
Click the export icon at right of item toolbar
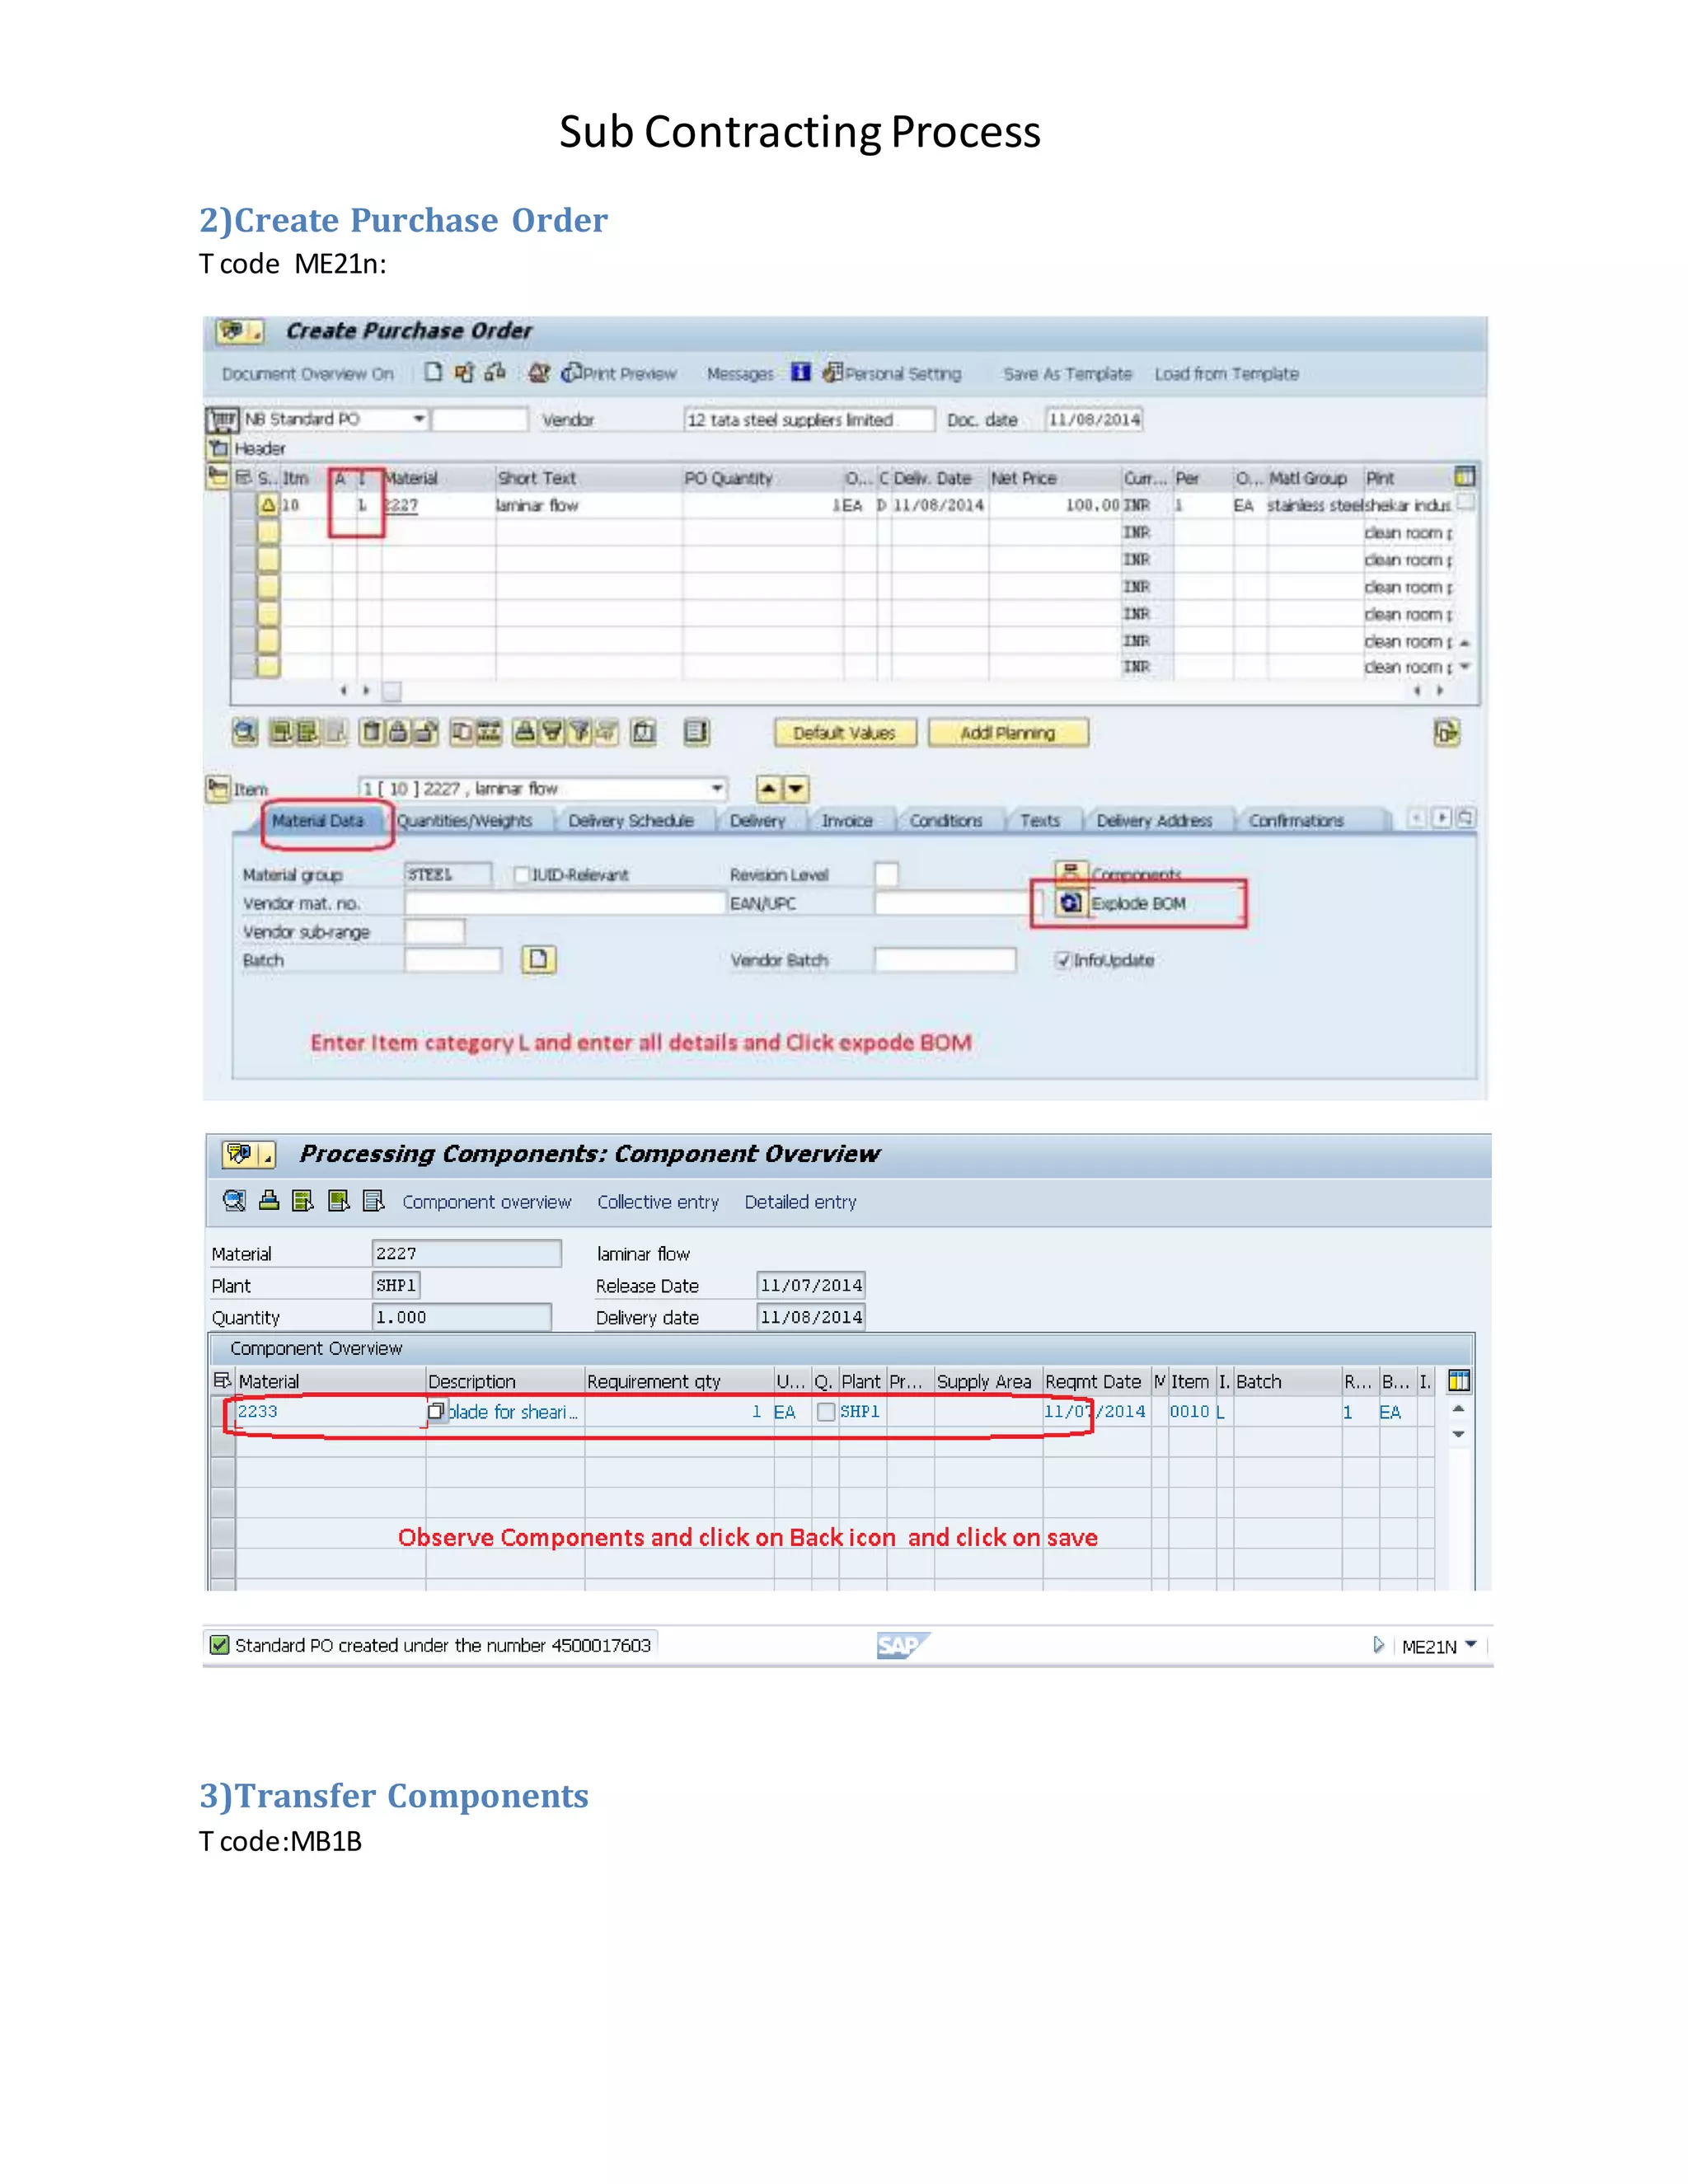coord(1446,732)
